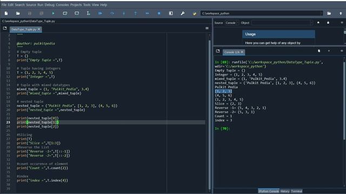
Task: Open the Help menu
Action: (x=103, y=5)
